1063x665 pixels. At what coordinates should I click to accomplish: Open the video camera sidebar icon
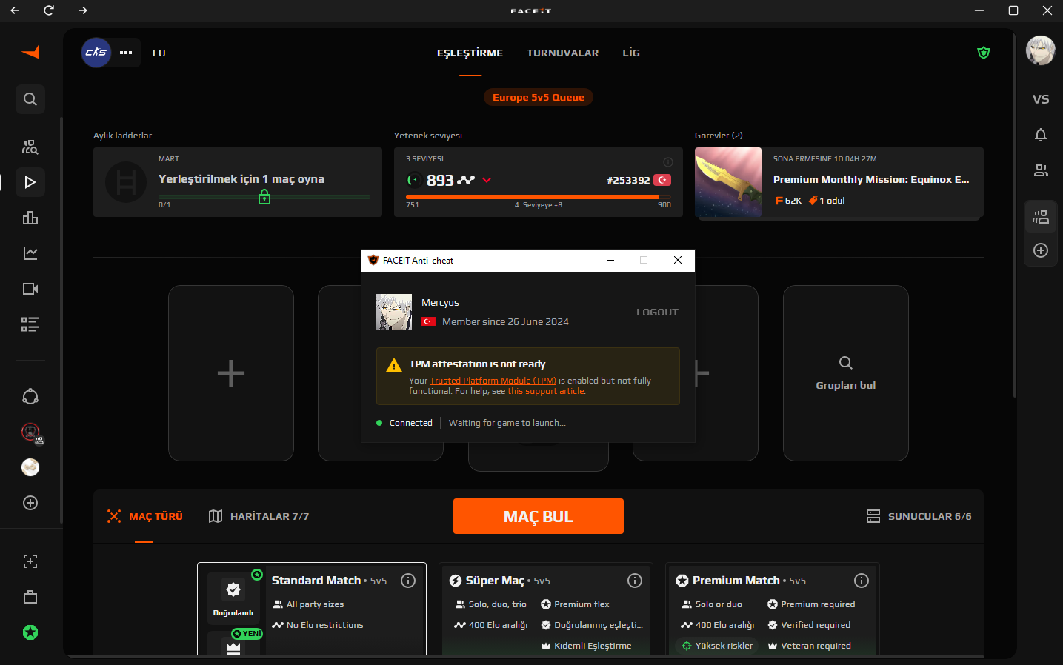[x=30, y=289]
